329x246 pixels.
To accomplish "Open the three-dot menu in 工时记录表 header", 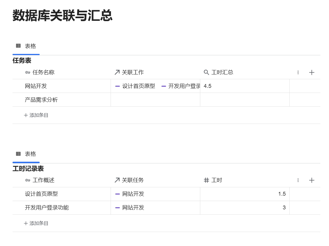I will pyautogui.click(x=298, y=180).
